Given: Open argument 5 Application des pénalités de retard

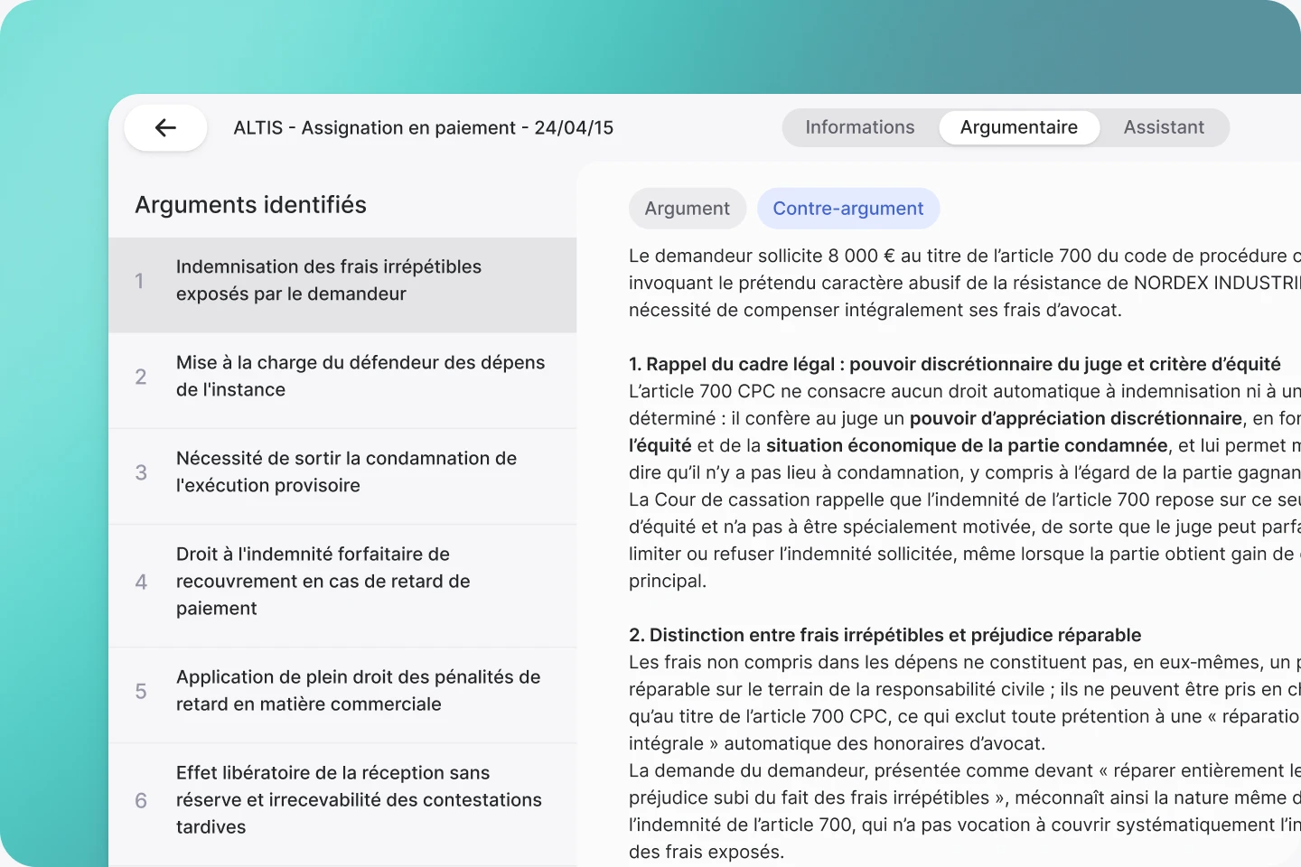Looking at the screenshot, I should coord(342,695).
